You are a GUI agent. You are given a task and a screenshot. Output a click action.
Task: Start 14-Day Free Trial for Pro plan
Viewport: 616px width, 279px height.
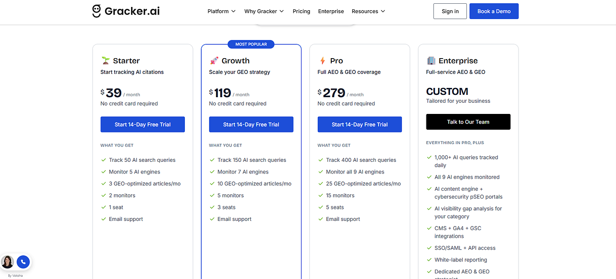[x=360, y=124]
